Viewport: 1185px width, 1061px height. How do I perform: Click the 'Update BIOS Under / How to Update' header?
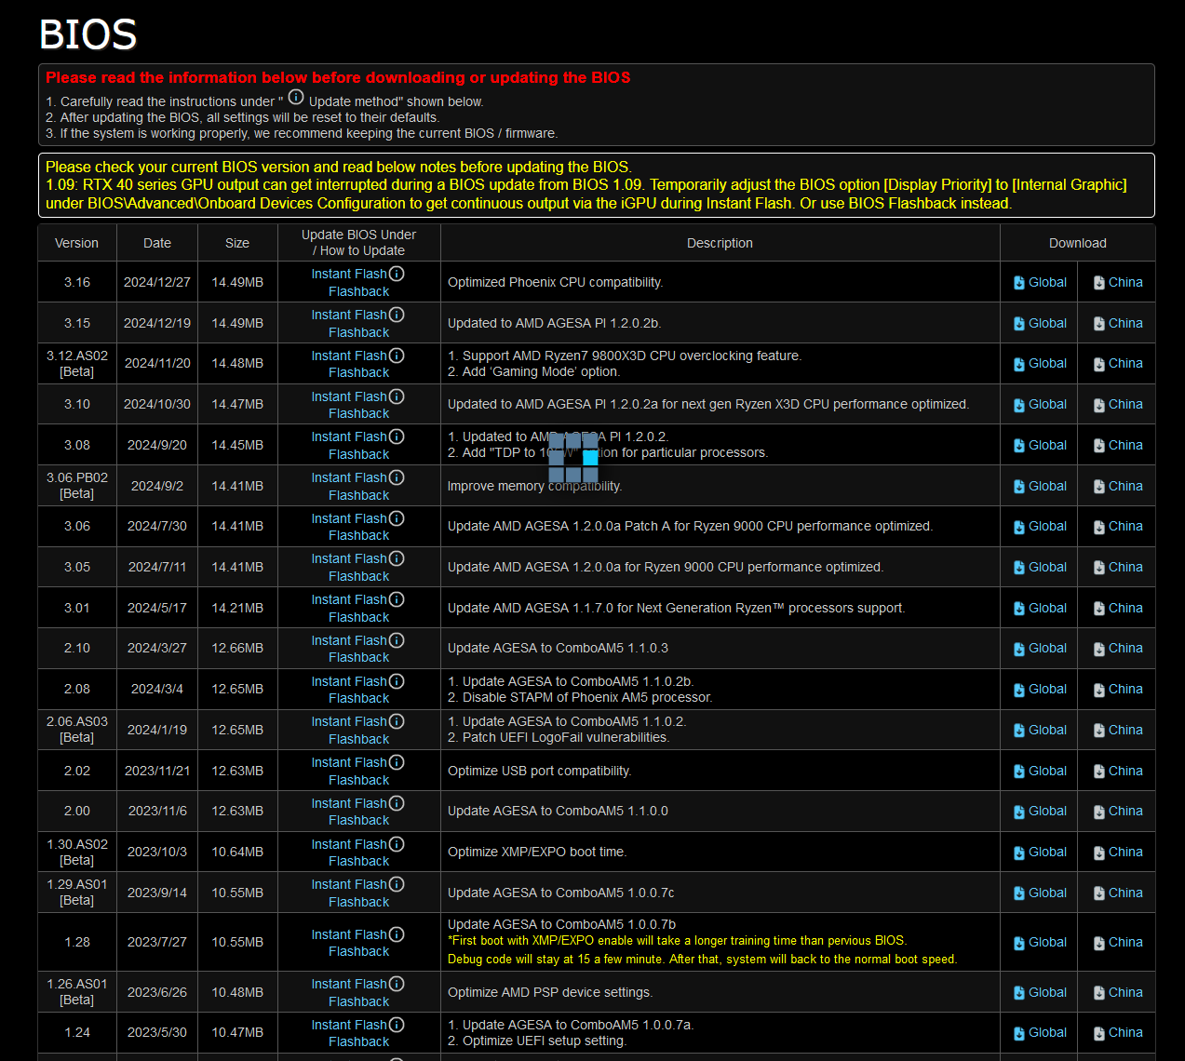358,243
